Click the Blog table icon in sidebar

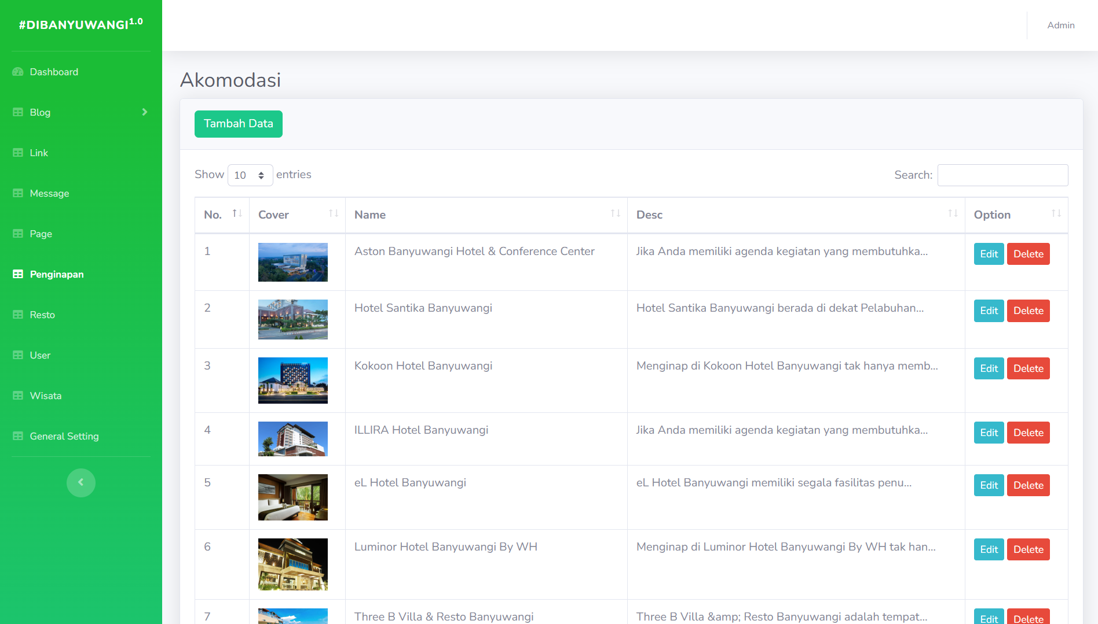coord(18,112)
